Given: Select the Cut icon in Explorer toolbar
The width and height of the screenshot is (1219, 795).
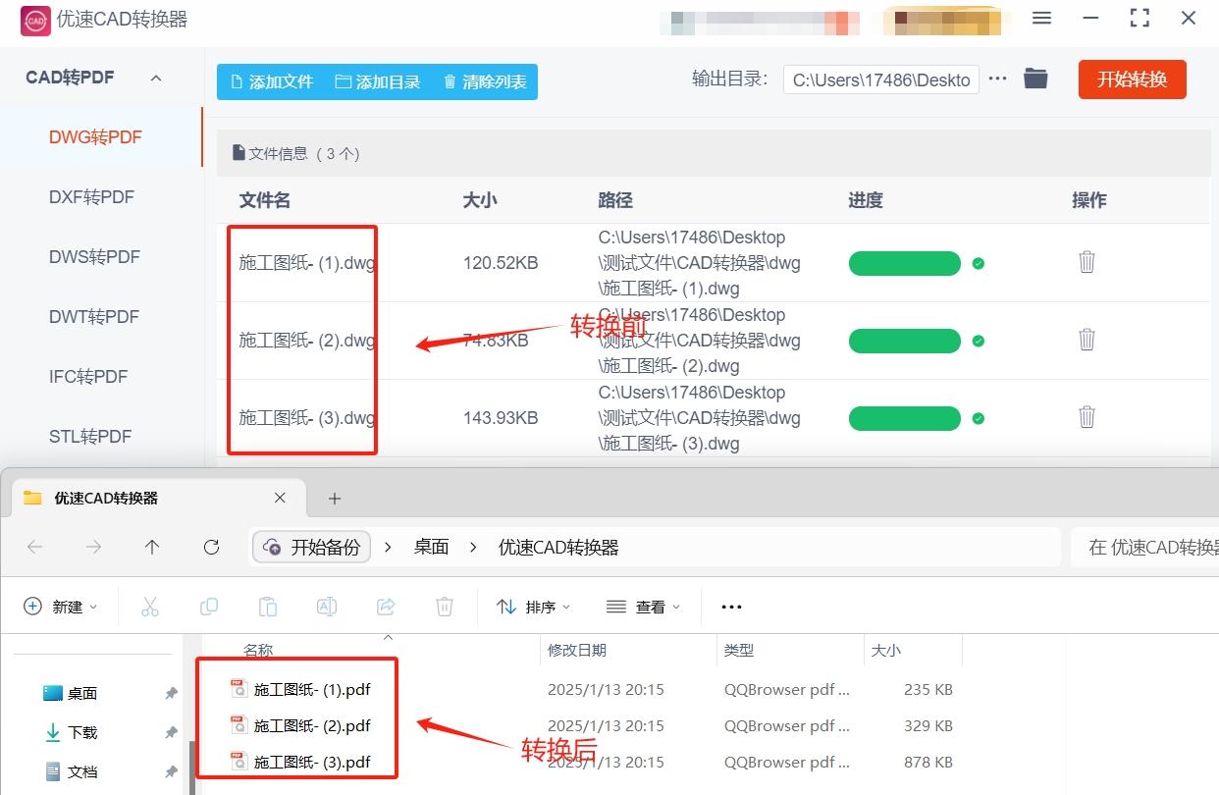Looking at the screenshot, I should tap(150, 607).
